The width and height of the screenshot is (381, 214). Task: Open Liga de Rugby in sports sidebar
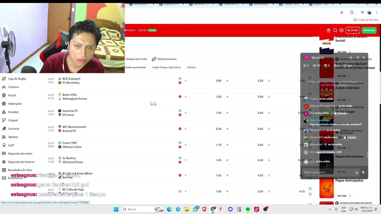pos(17,79)
